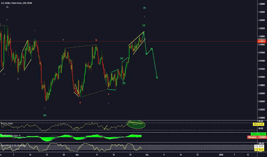Viewport: 267px width, 157px height.
Task: Select the red 'c' wave label
Action: click(108, 94)
